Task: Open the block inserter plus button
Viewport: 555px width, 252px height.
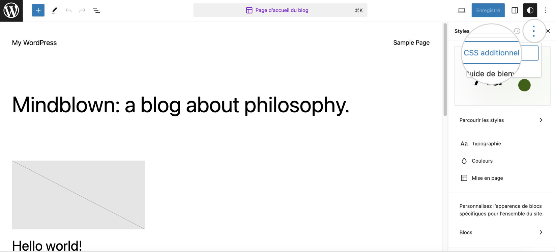Action: tap(38, 10)
